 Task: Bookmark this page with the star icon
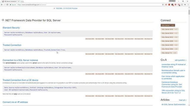(x=163, y=5)
